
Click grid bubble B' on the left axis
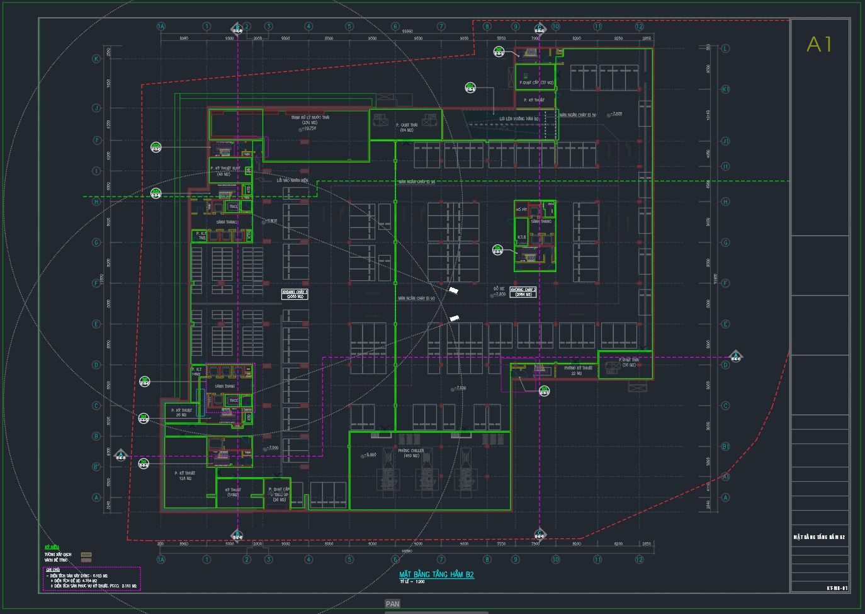(x=97, y=467)
